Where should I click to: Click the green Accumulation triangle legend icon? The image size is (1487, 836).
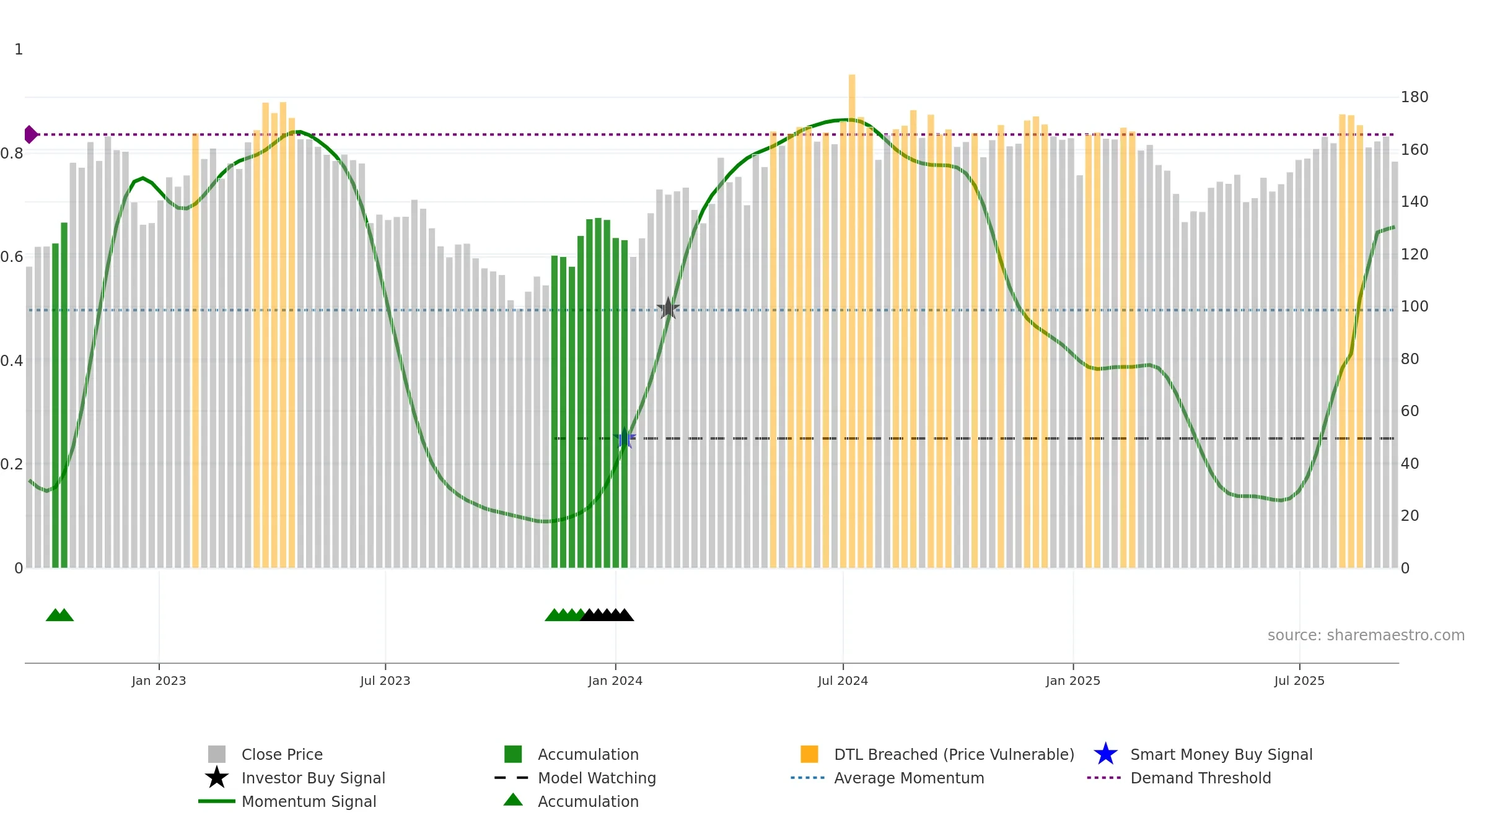(513, 801)
